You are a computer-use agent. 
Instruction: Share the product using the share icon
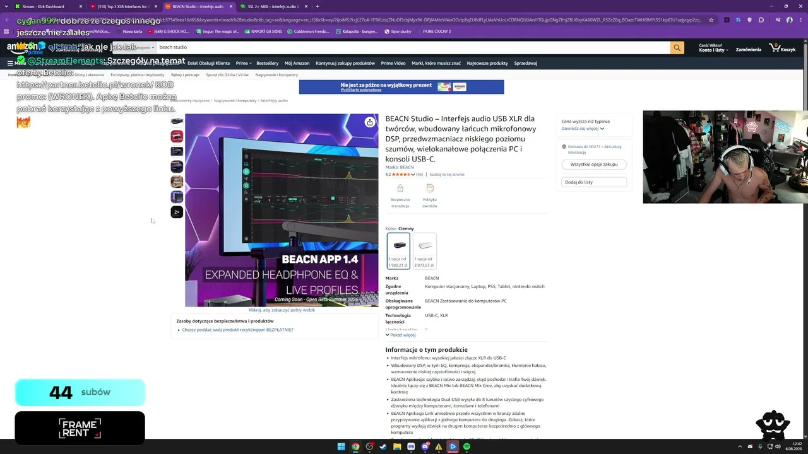(x=370, y=122)
